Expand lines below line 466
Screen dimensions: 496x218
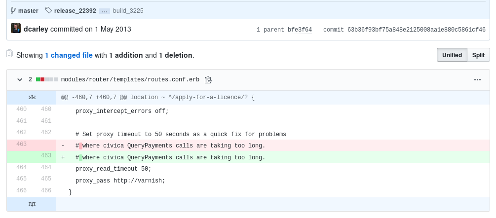click(32, 204)
